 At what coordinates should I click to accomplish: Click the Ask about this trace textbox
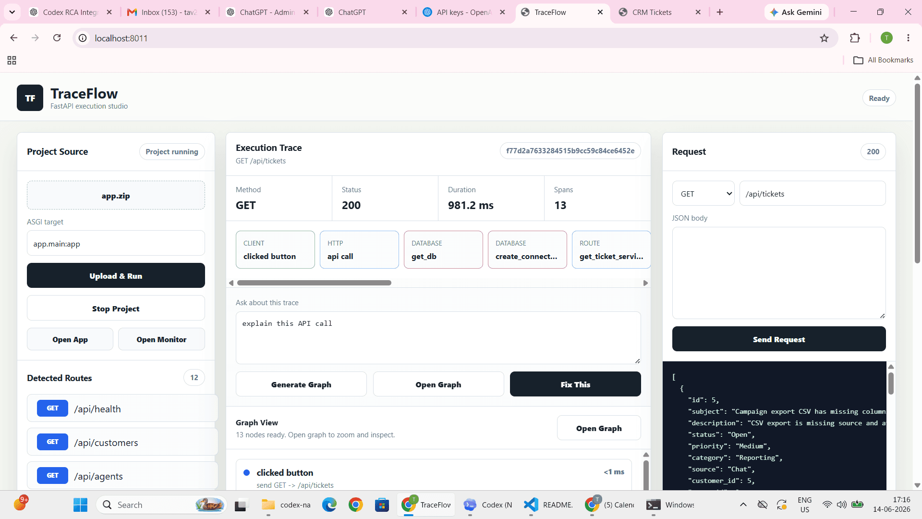[x=438, y=338]
